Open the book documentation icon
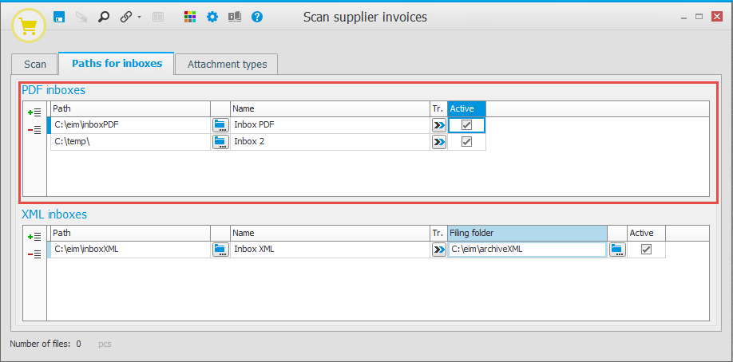 [x=235, y=17]
